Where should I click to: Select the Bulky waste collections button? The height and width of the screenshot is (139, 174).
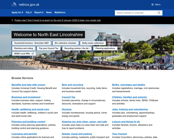coord(93,43)
